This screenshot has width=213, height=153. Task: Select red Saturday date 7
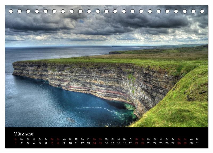coord(52,143)
